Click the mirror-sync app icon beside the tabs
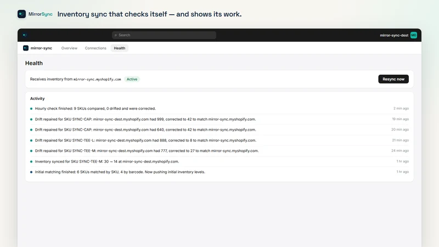Screen dimensions: 439x247 (26, 48)
